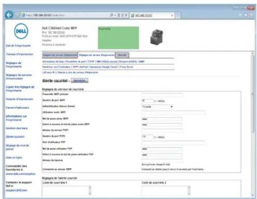
Task: Click the search magnifier in address bar
Action: (111, 15)
